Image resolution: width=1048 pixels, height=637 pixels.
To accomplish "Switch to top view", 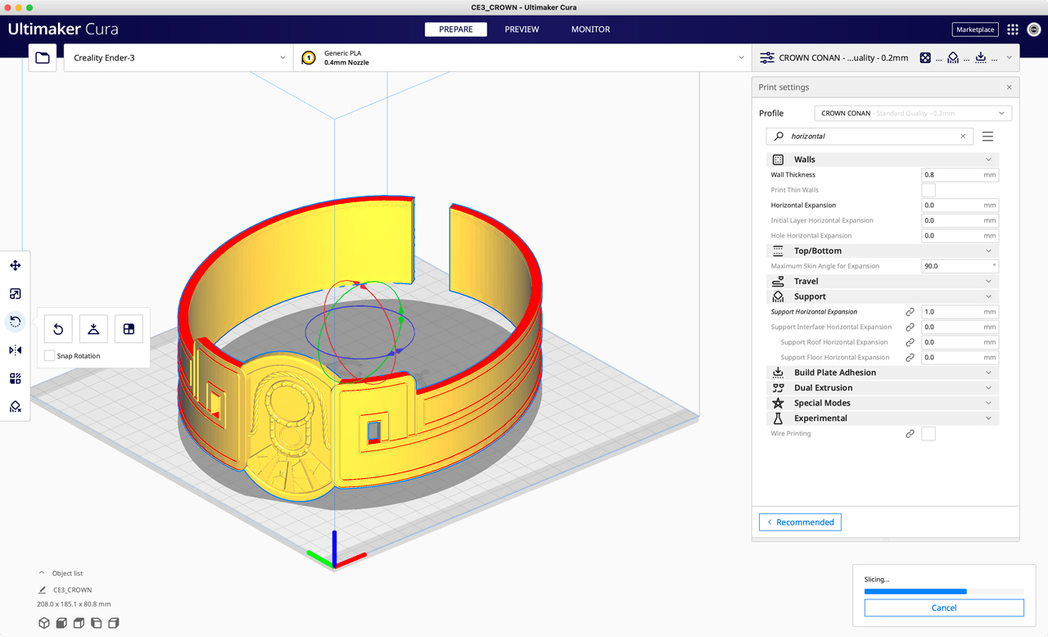I will click(79, 623).
